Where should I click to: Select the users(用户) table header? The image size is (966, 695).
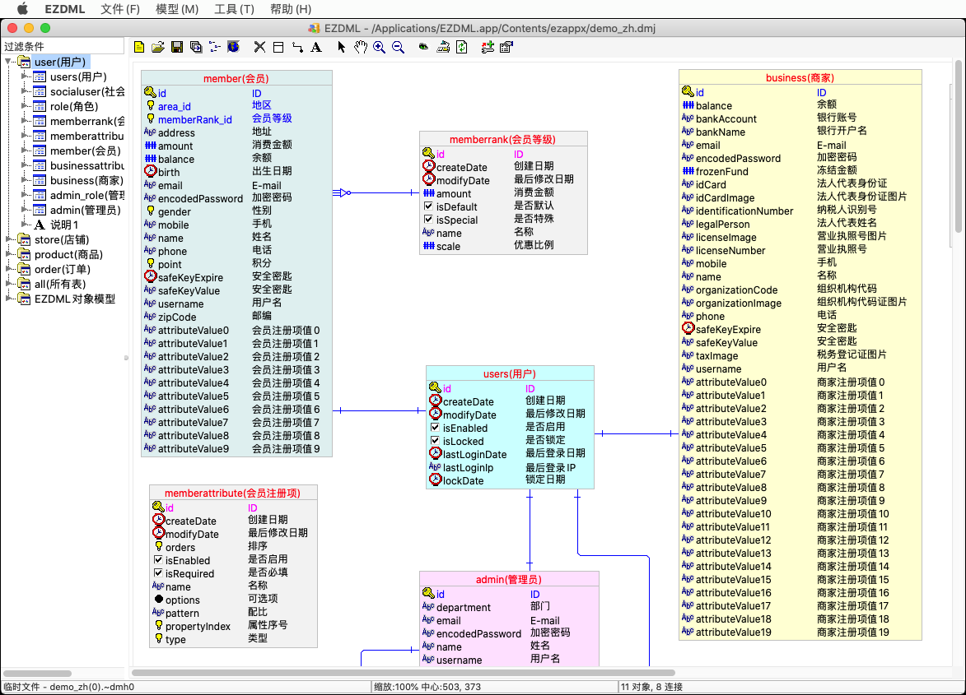(x=510, y=373)
